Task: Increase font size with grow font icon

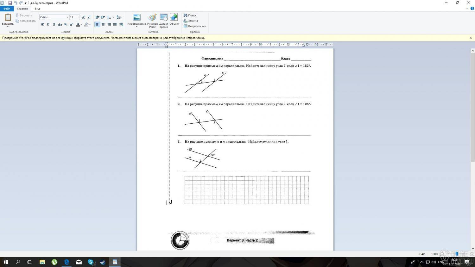Action: [83, 17]
